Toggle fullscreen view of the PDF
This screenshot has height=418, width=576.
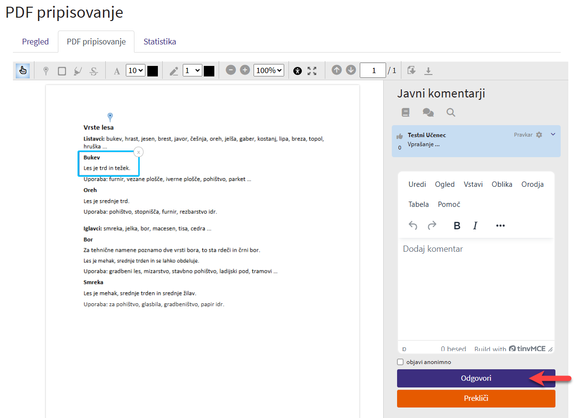point(312,71)
